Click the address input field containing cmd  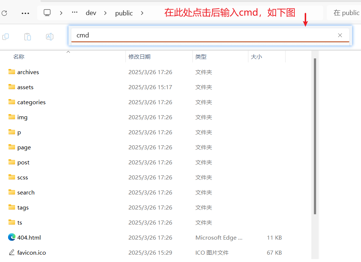pyautogui.click(x=202, y=35)
